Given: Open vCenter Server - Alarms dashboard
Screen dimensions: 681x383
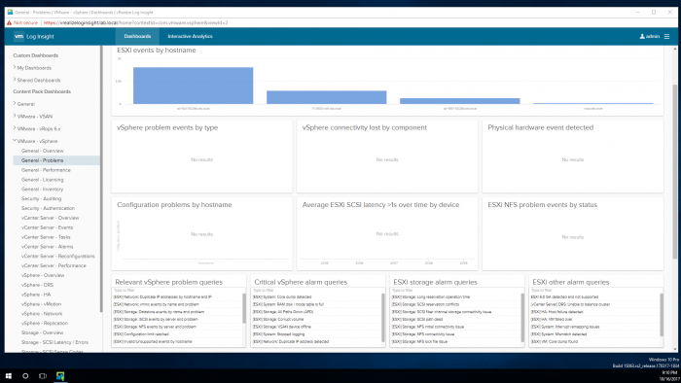Looking at the screenshot, I should pos(48,246).
